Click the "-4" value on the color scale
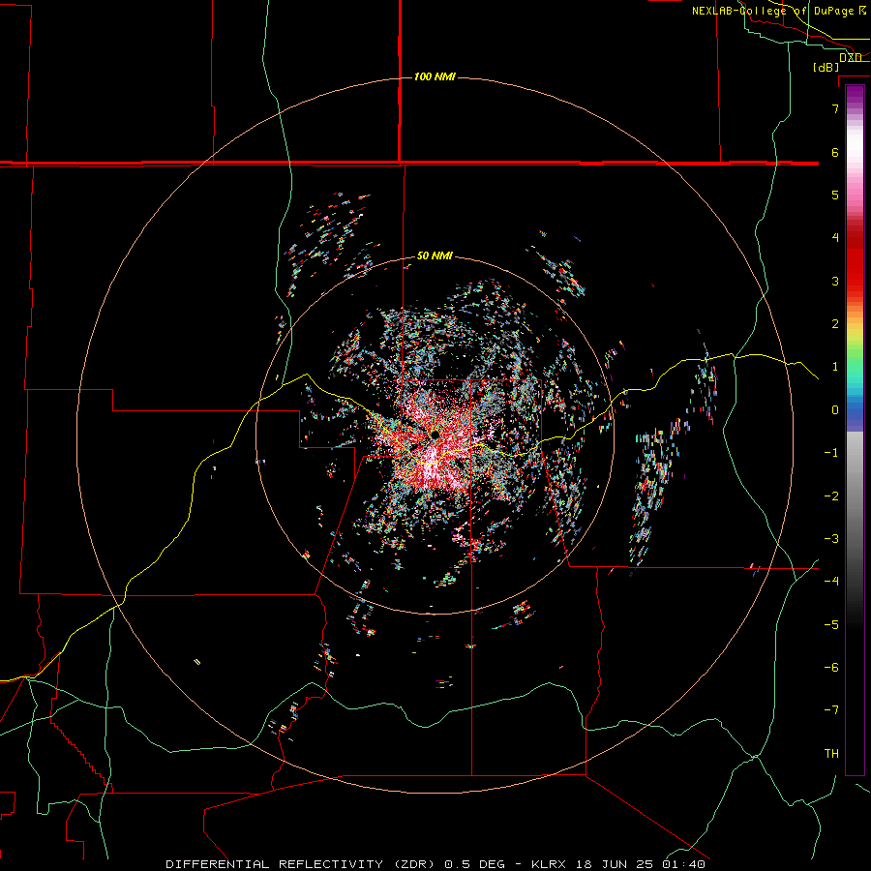This screenshot has width=871, height=871. coord(831,582)
